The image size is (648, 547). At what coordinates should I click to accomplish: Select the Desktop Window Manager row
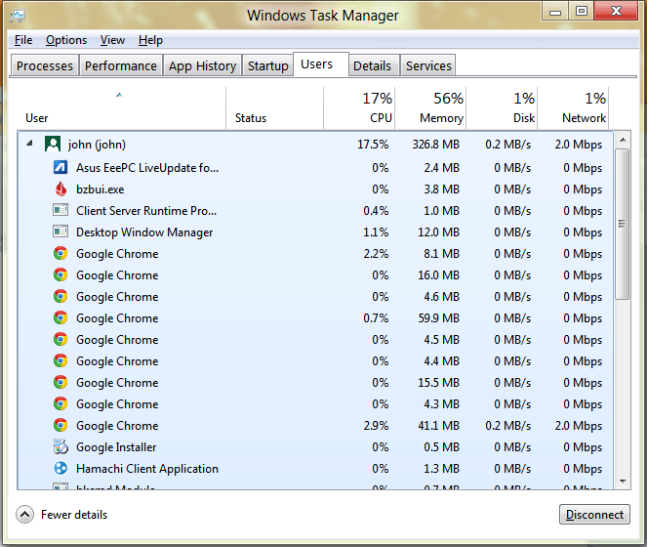(x=315, y=232)
